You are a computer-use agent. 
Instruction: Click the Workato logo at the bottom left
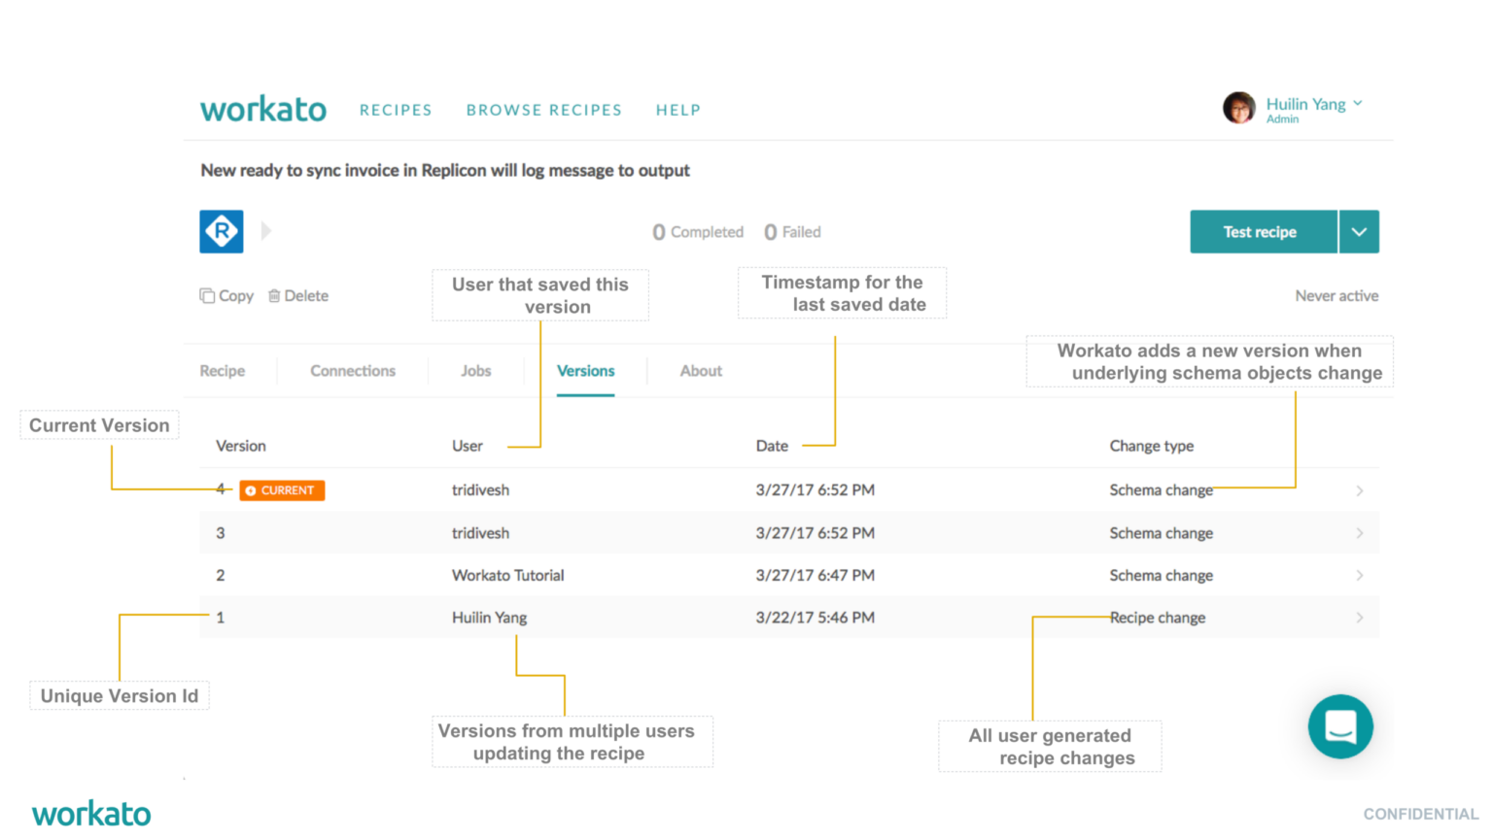pos(91,813)
